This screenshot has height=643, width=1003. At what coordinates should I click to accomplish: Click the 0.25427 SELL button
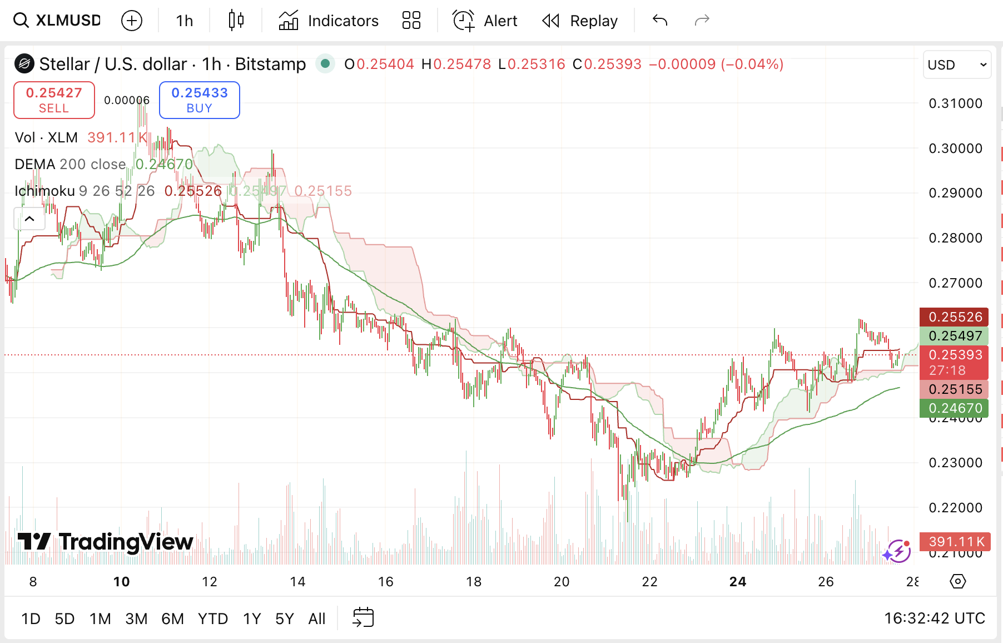[x=54, y=100]
